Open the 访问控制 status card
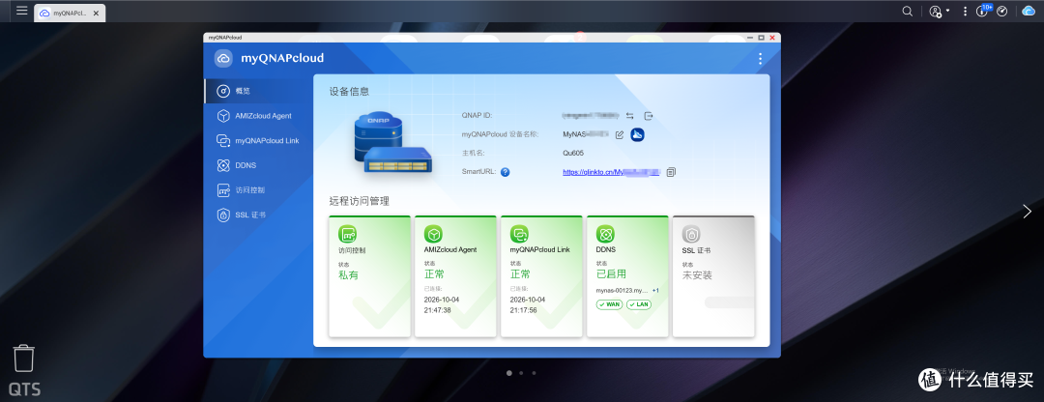 [x=369, y=276]
